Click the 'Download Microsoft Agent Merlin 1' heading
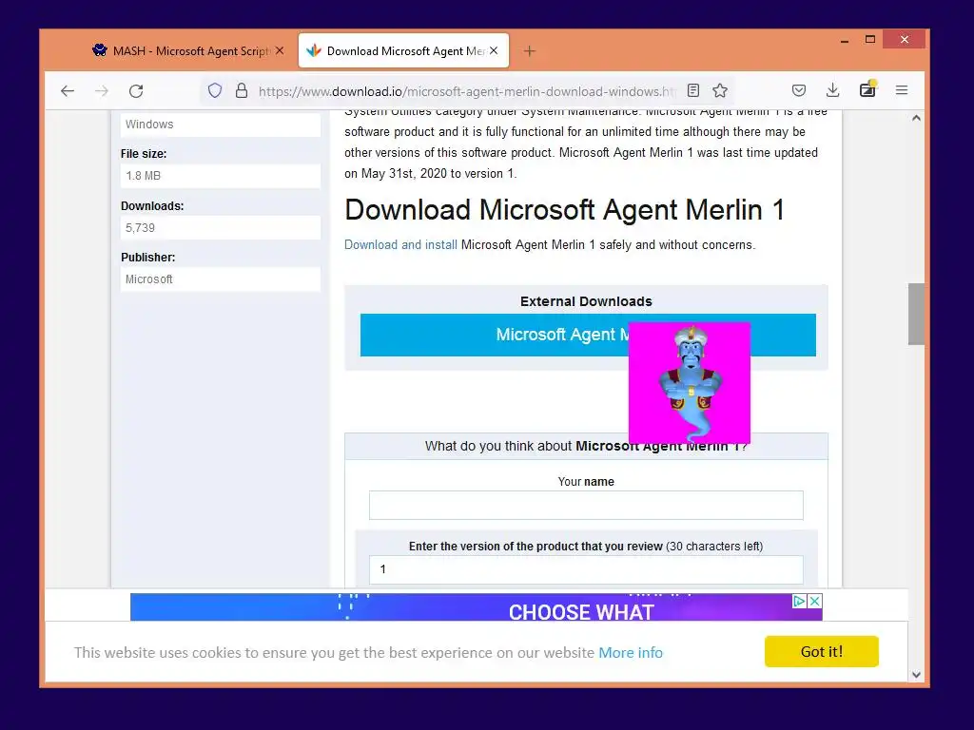Image resolution: width=974 pixels, height=730 pixels. (x=564, y=210)
